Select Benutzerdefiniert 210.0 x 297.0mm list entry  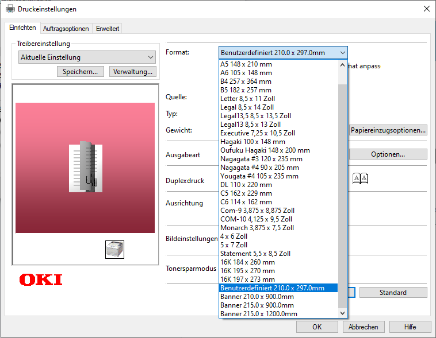(278, 288)
